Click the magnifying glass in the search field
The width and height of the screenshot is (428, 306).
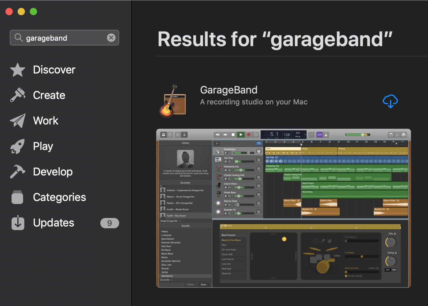click(x=19, y=38)
